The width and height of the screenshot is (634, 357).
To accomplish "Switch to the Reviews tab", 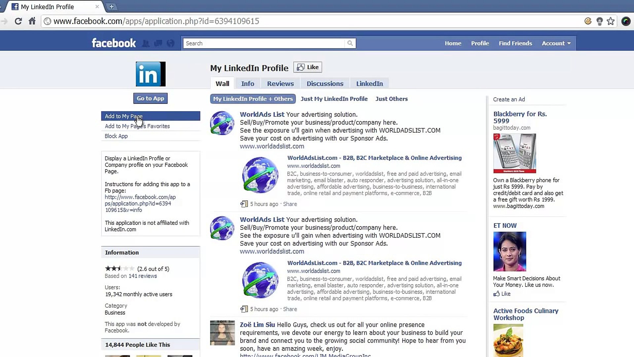I will 280,84.
